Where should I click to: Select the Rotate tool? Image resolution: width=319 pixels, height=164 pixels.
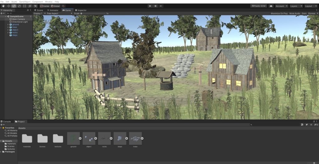[x=14, y=6]
